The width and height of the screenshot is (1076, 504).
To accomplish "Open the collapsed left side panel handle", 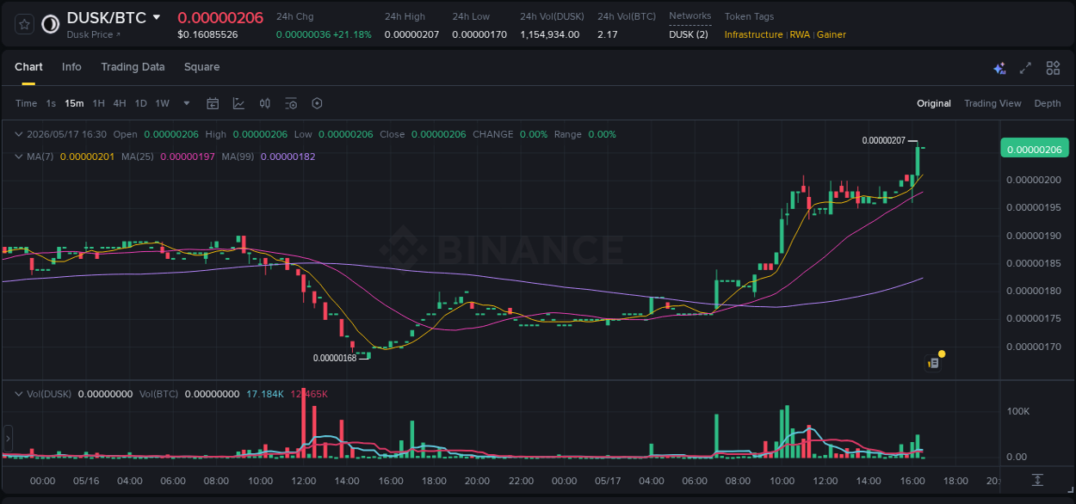I will (8, 438).
